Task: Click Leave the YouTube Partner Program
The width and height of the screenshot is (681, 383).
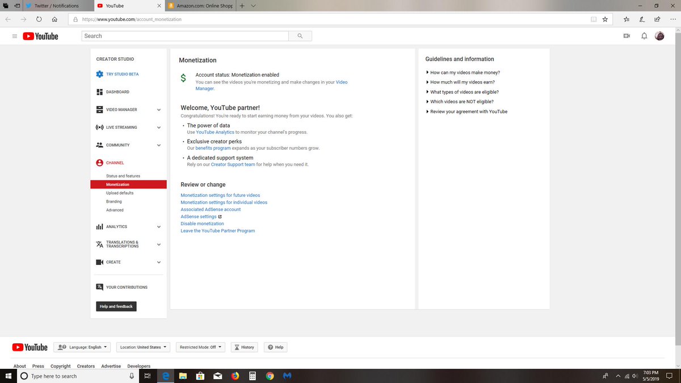Action: coord(217,231)
